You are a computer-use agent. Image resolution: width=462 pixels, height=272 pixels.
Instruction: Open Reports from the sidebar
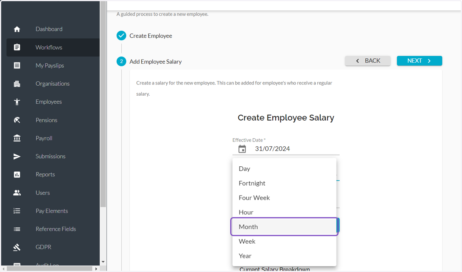tap(53, 174)
